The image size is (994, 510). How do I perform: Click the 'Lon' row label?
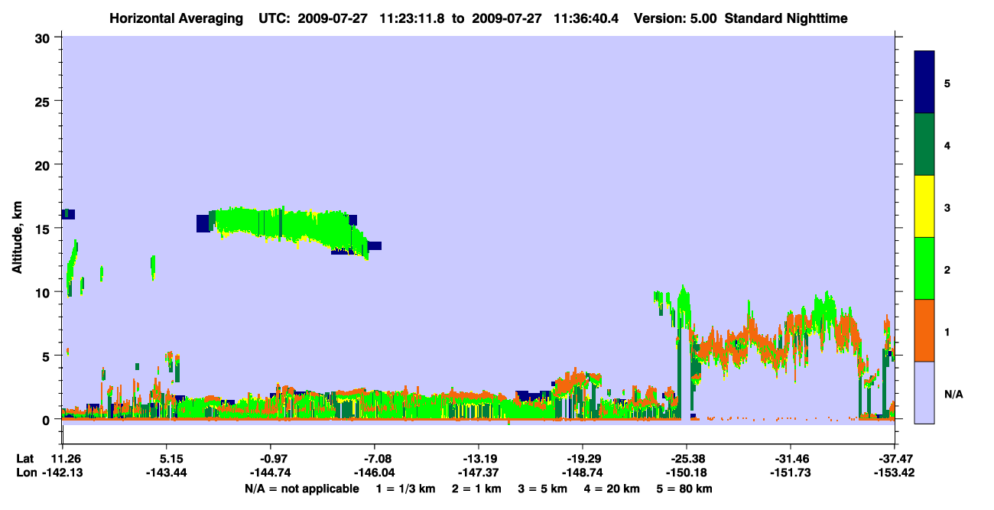(25, 473)
